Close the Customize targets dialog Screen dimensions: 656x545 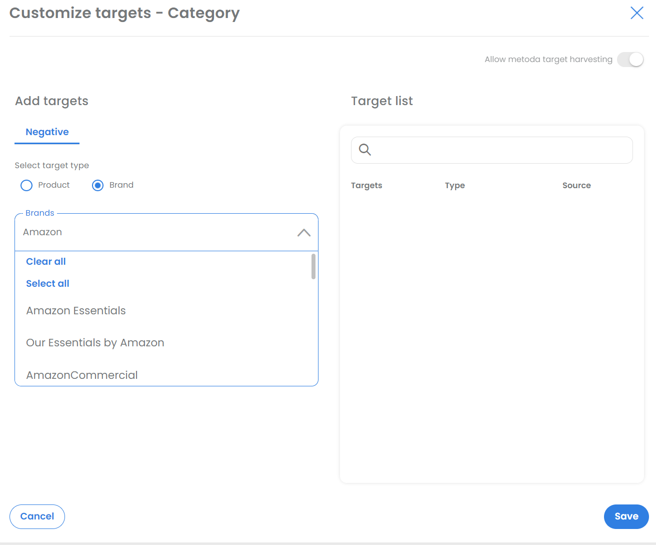click(636, 13)
